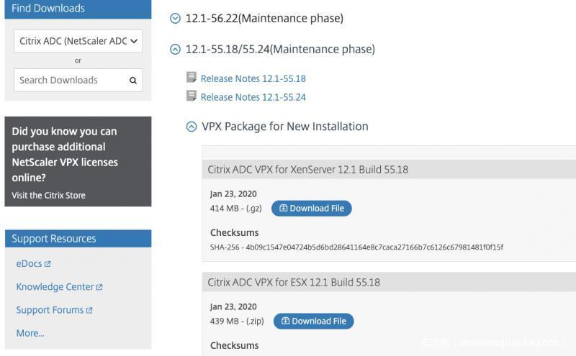Expand the 12.1-56.22 Maintenance phase section
Screen dimensions: 576x356
[x=174, y=19]
